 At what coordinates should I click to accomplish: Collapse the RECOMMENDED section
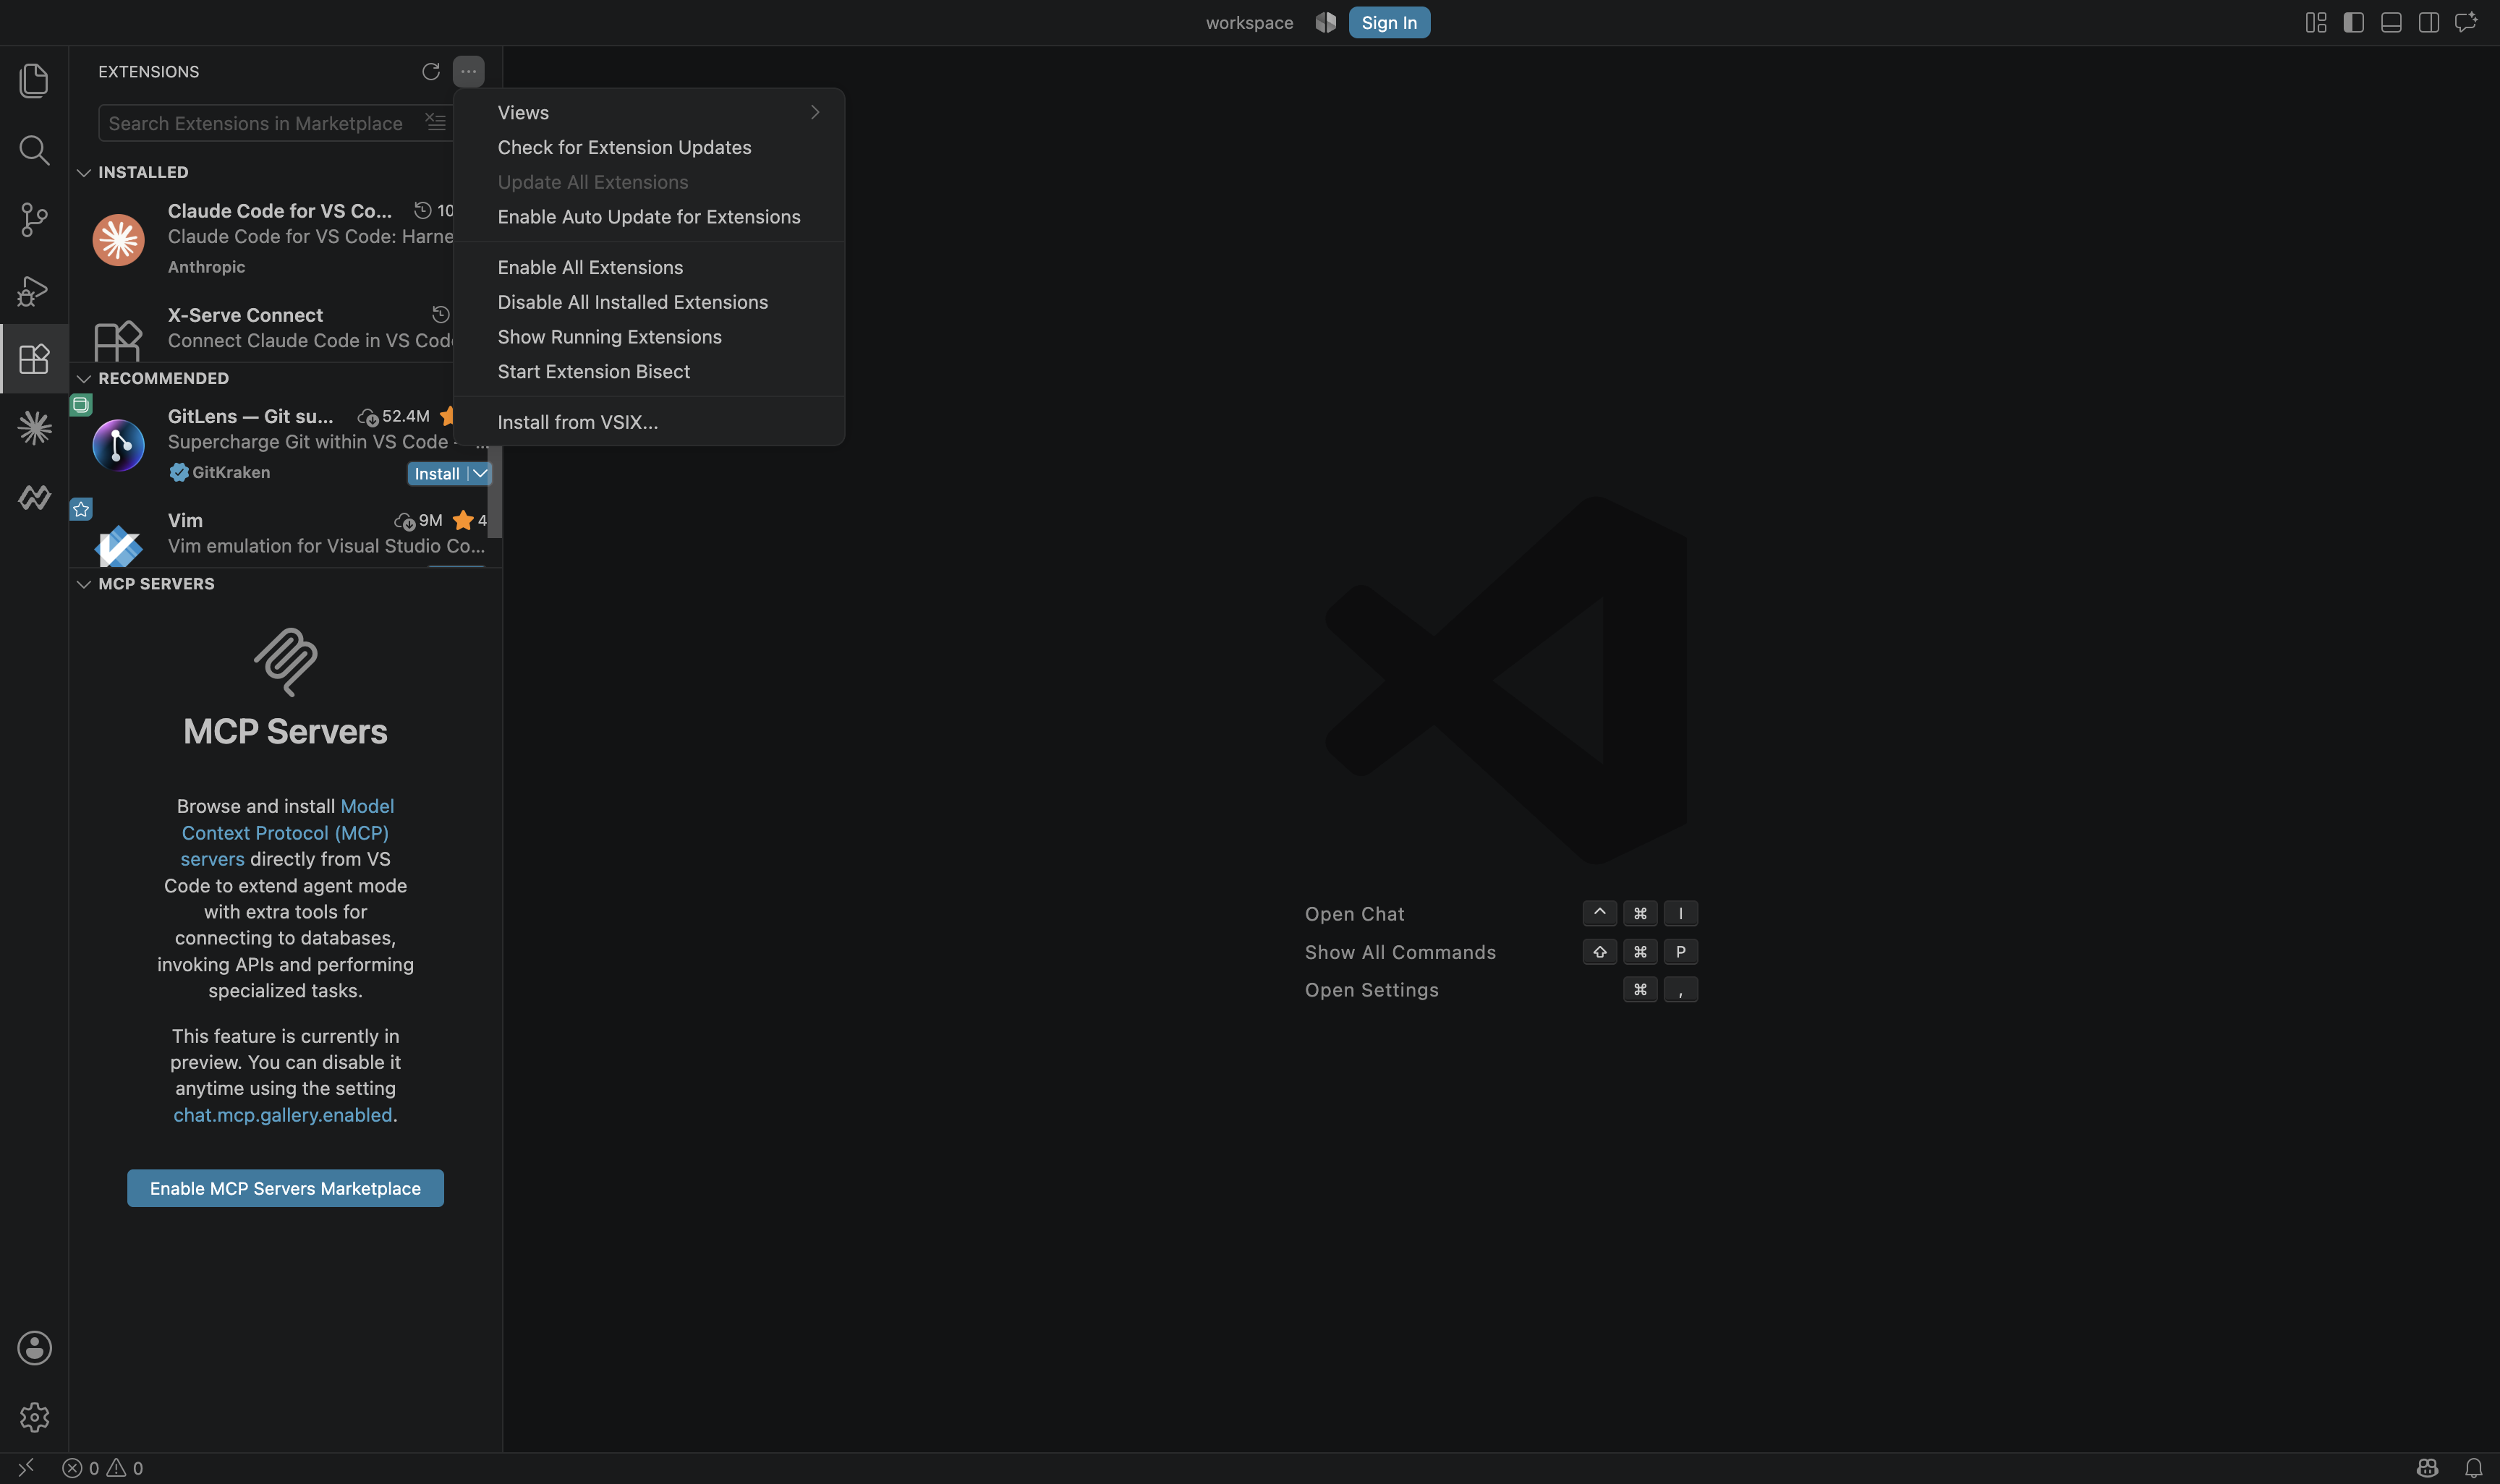point(84,378)
